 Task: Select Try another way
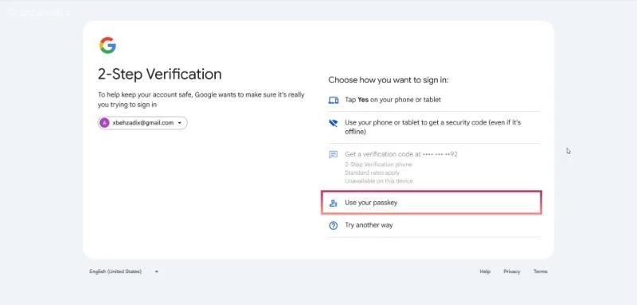click(434, 226)
